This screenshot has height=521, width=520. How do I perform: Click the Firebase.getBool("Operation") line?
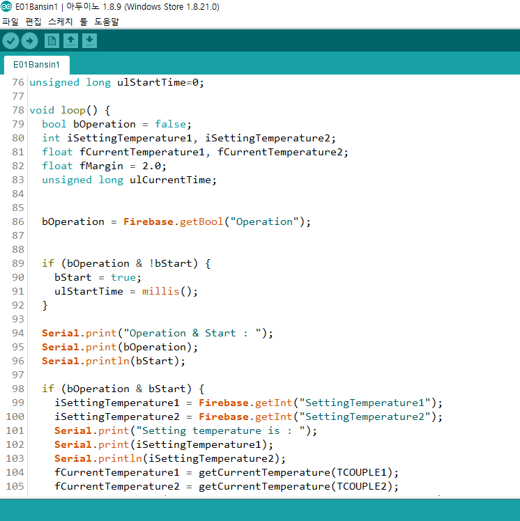(x=176, y=221)
